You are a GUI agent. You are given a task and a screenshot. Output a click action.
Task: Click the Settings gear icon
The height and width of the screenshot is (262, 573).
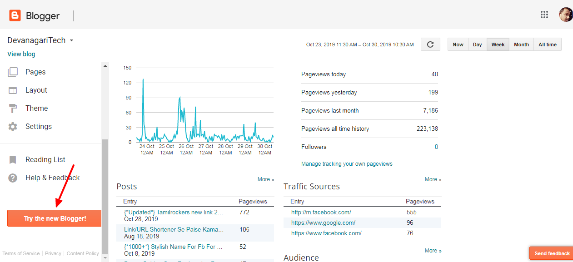point(13,127)
